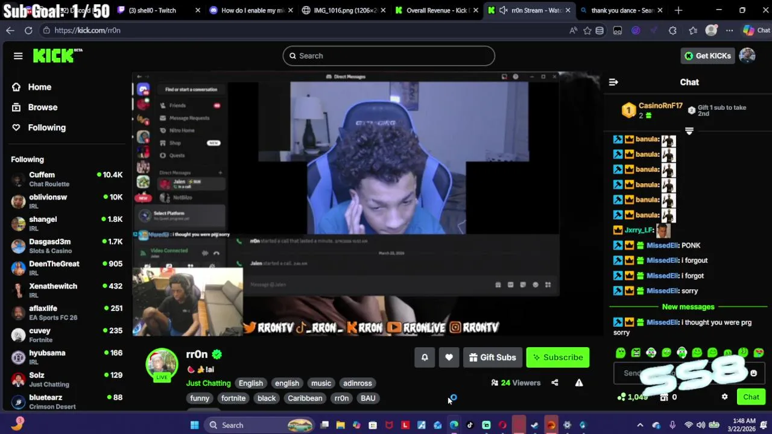Click rr0n's profile avatar with LIVE badge
The height and width of the screenshot is (434, 772).
tap(162, 365)
